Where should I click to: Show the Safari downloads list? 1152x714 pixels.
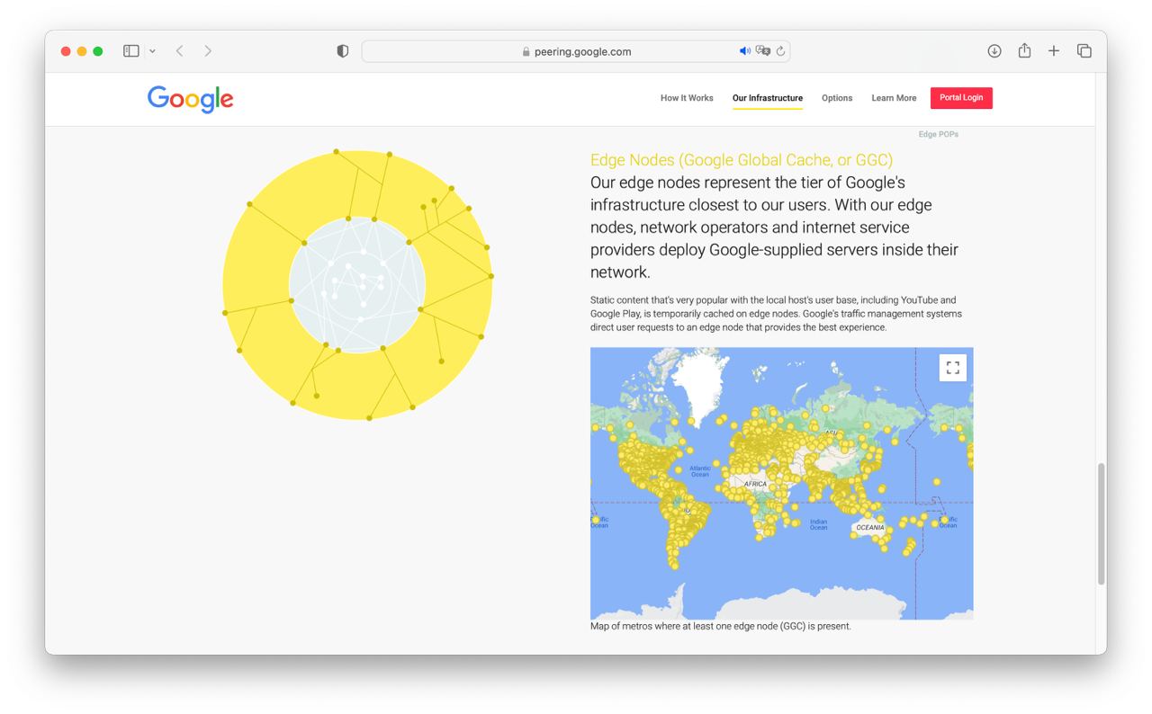click(x=994, y=51)
